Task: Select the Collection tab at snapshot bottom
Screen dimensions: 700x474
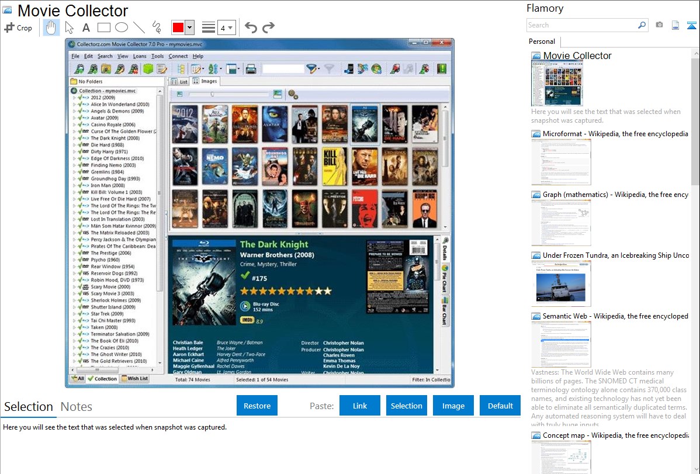Action: (102, 378)
